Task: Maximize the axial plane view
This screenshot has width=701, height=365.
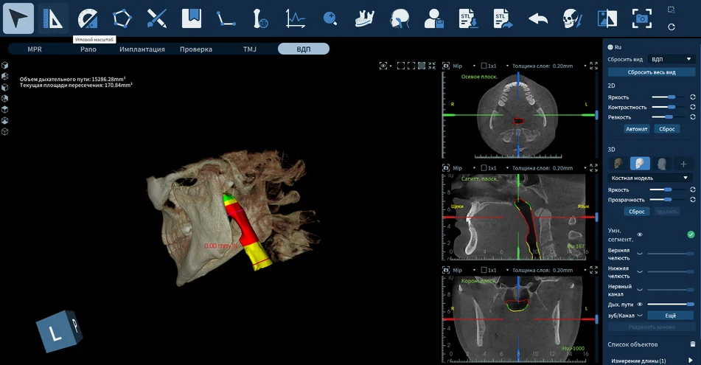Action: (x=593, y=66)
